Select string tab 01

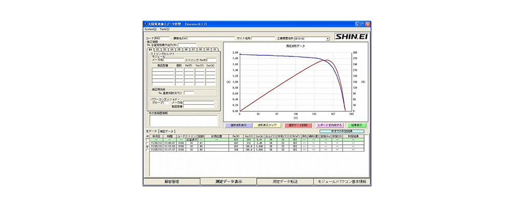150,49
